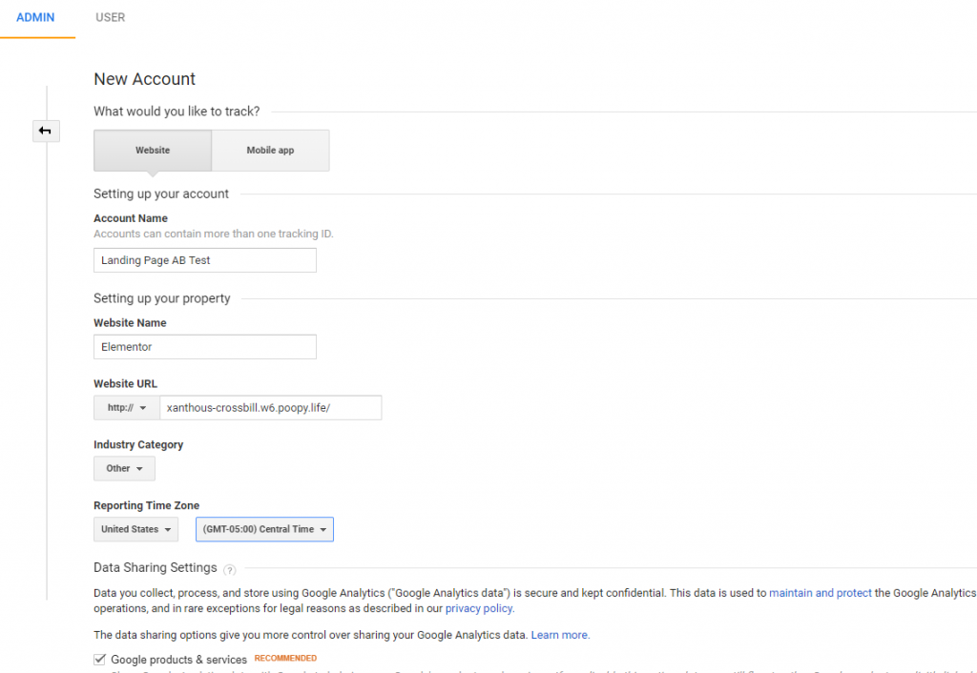Viewport: 977px width, 673px height.
Task: Select Website tracking option
Action: (153, 151)
